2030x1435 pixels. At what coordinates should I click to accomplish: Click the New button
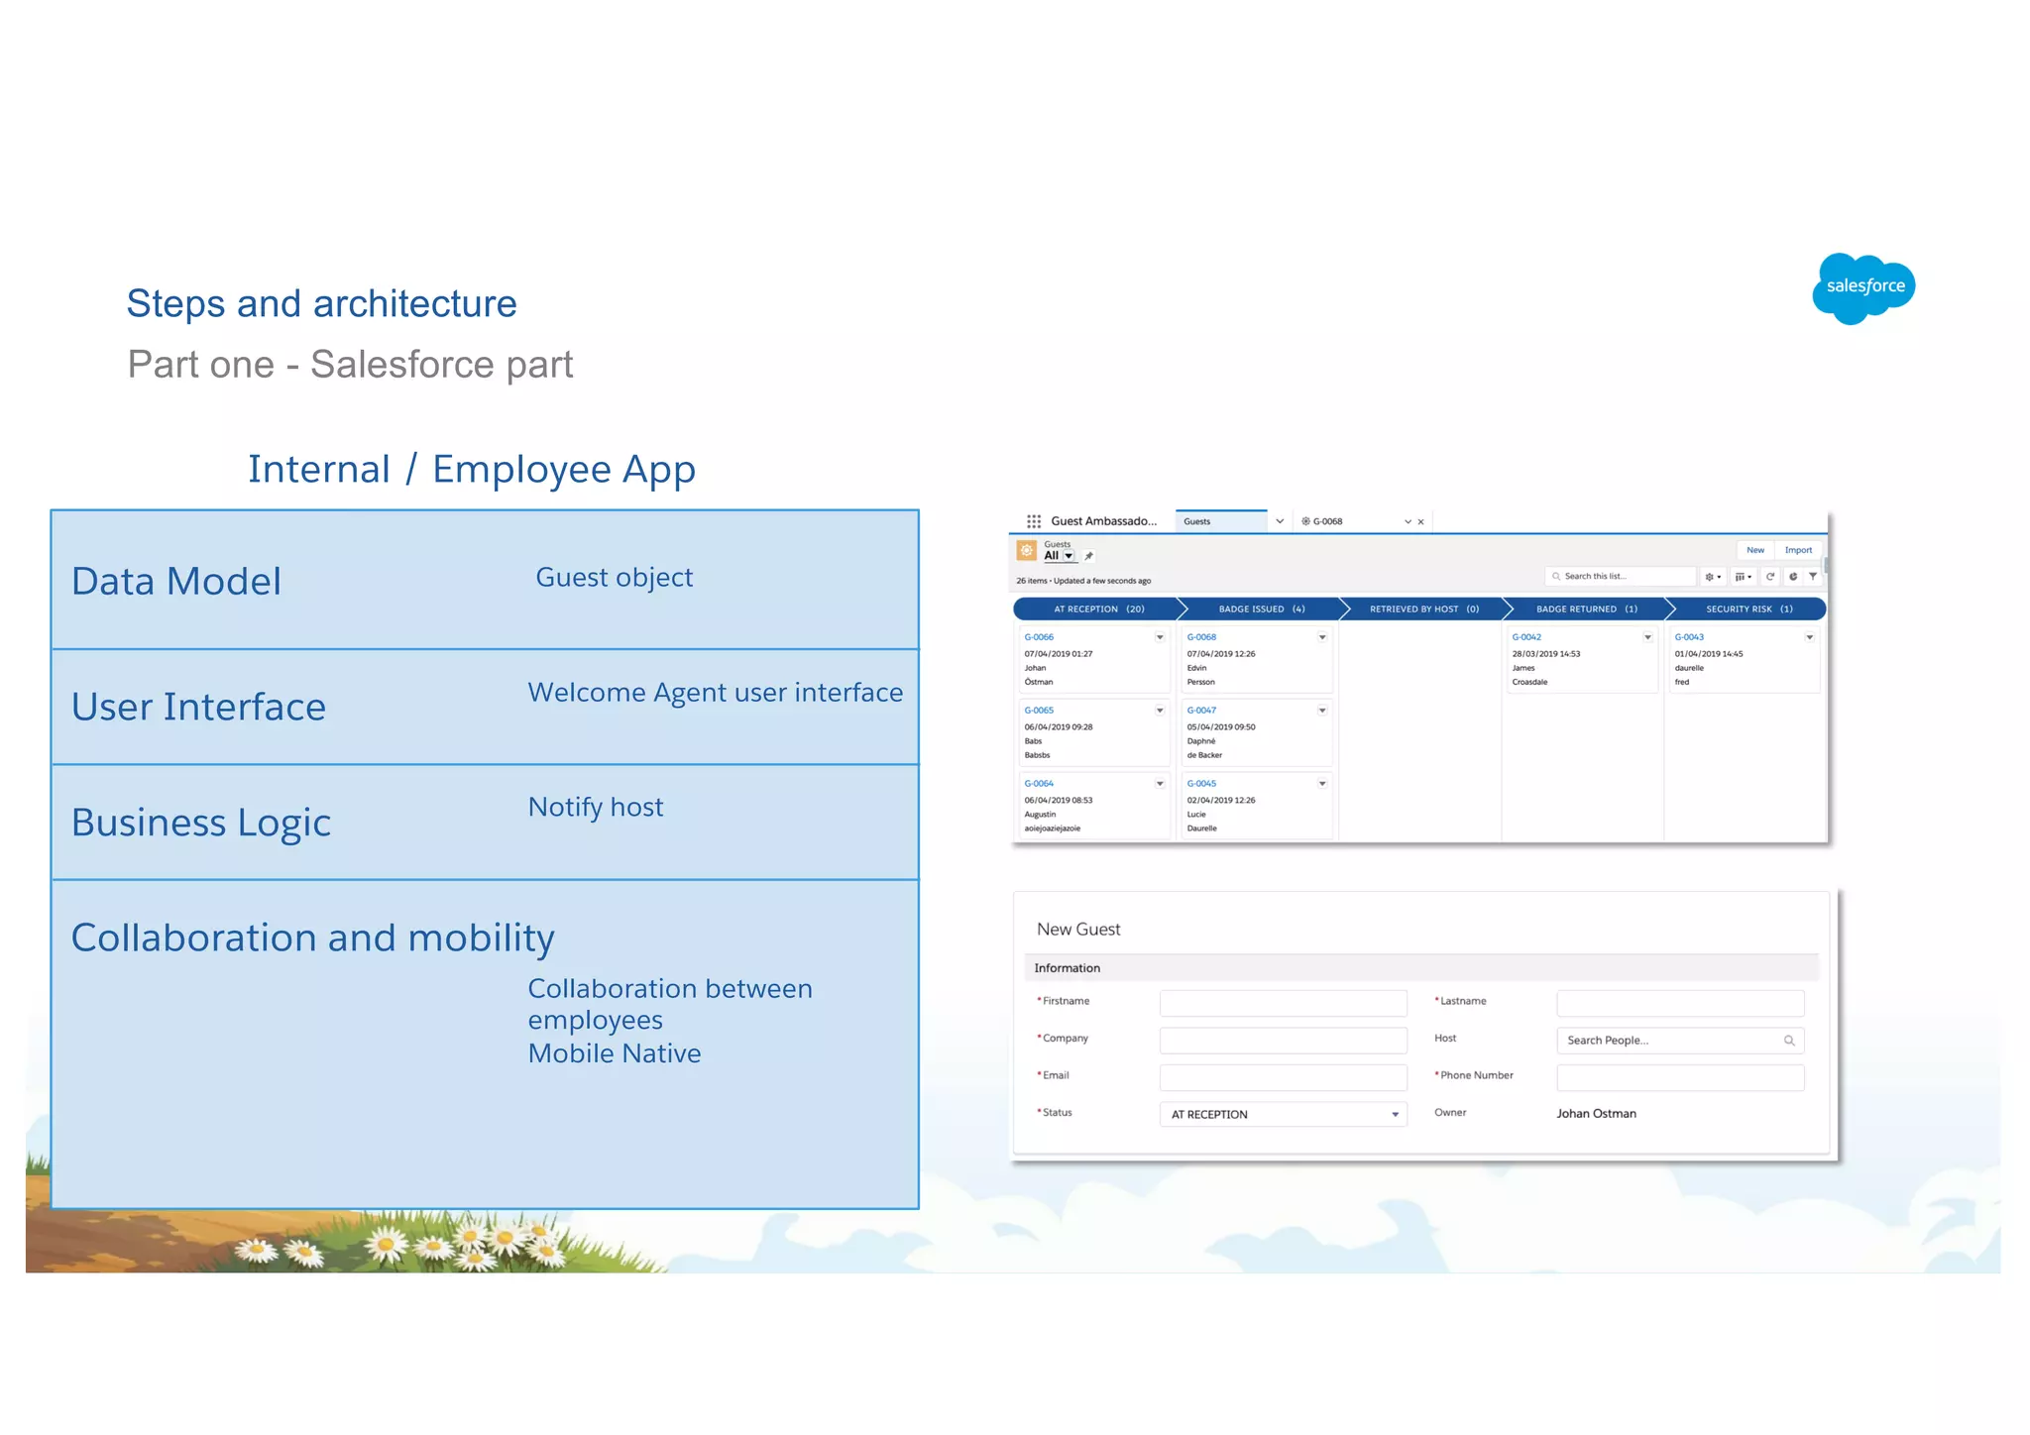tap(1755, 550)
